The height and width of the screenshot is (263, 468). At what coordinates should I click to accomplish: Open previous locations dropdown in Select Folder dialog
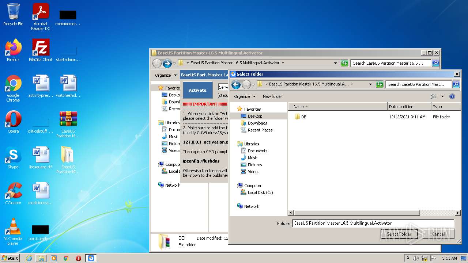[370, 84]
